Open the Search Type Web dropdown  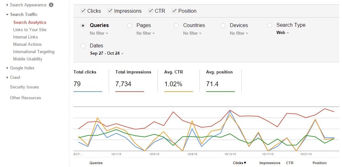283,33
